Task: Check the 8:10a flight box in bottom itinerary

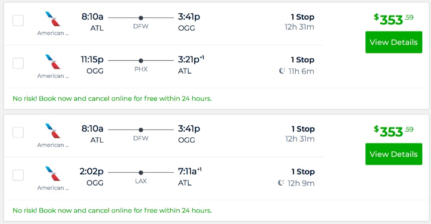Action: (x=18, y=132)
